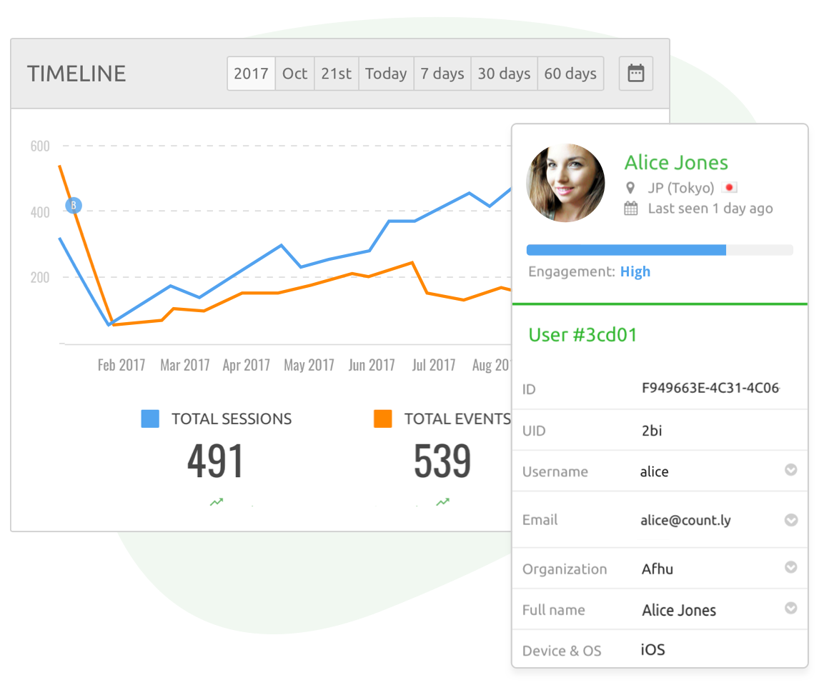Click the TOTAL SESSIONS legend label
The width and height of the screenshot is (829, 700).
click(x=232, y=419)
